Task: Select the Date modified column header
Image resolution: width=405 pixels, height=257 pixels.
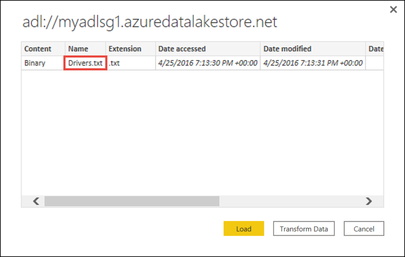Action: (x=287, y=49)
